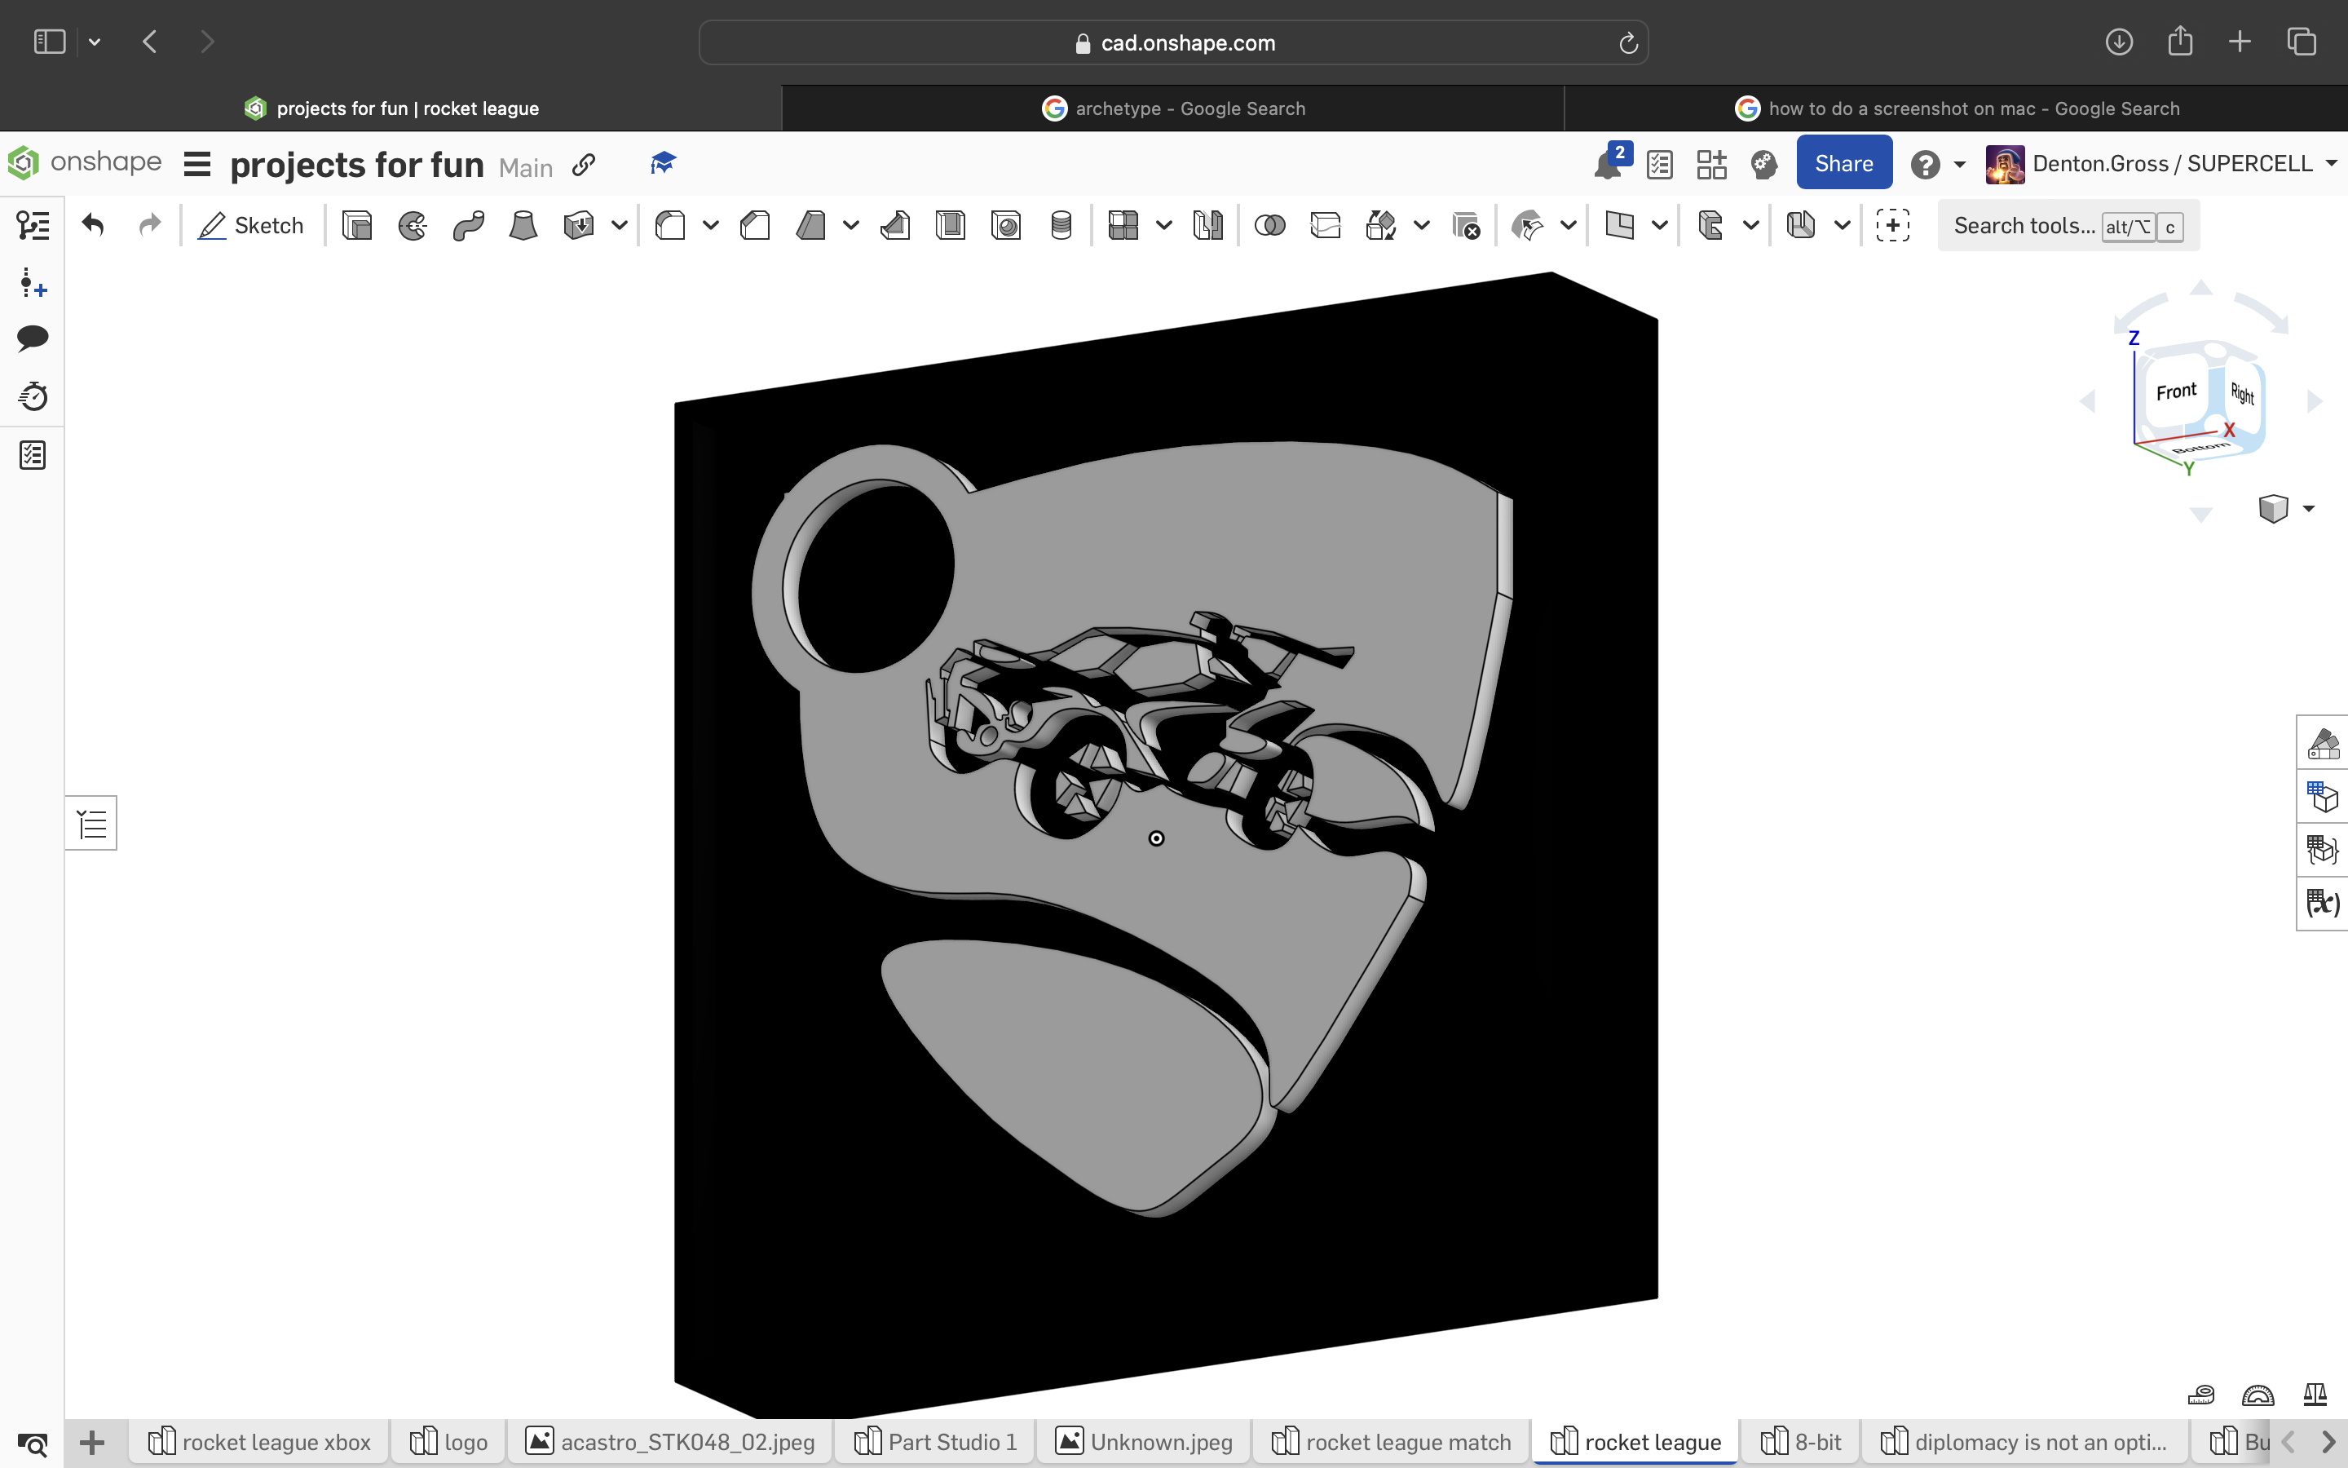Select the Revolve tool
The height and width of the screenshot is (1468, 2348).
tap(413, 225)
